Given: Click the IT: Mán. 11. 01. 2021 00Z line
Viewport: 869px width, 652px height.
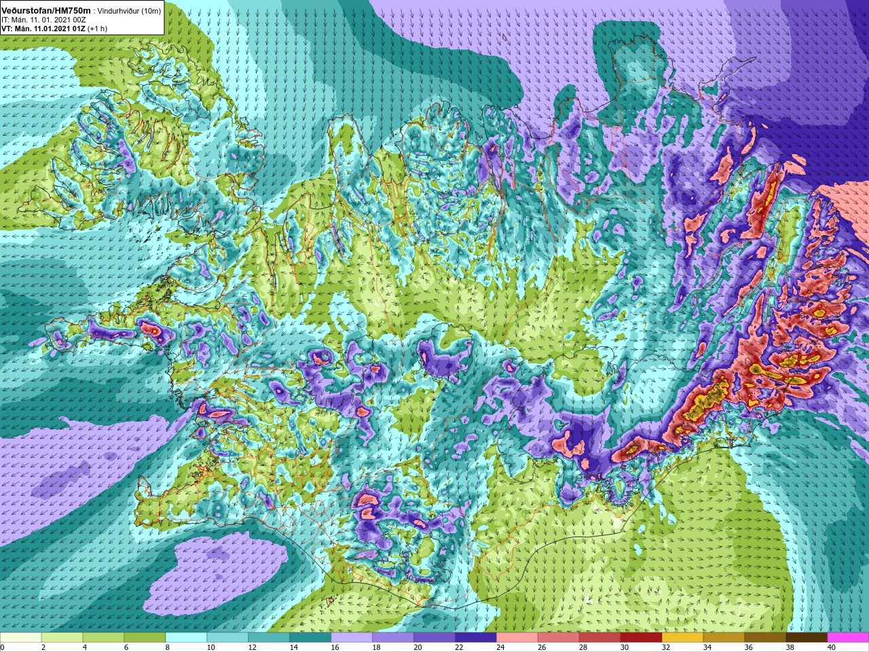Looking at the screenshot, I should click(x=43, y=20).
